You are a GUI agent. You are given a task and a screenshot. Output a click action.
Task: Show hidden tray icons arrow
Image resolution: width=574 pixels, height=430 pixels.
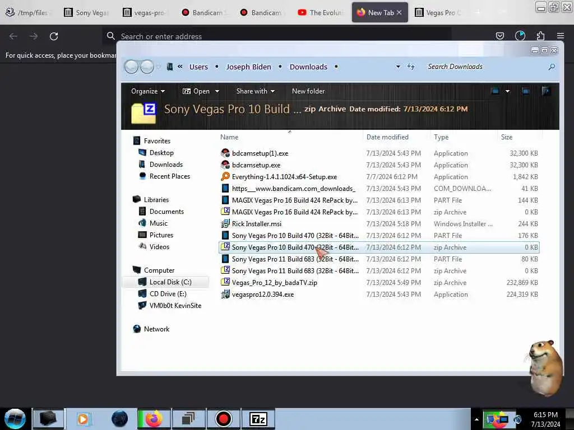tap(476, 419)
